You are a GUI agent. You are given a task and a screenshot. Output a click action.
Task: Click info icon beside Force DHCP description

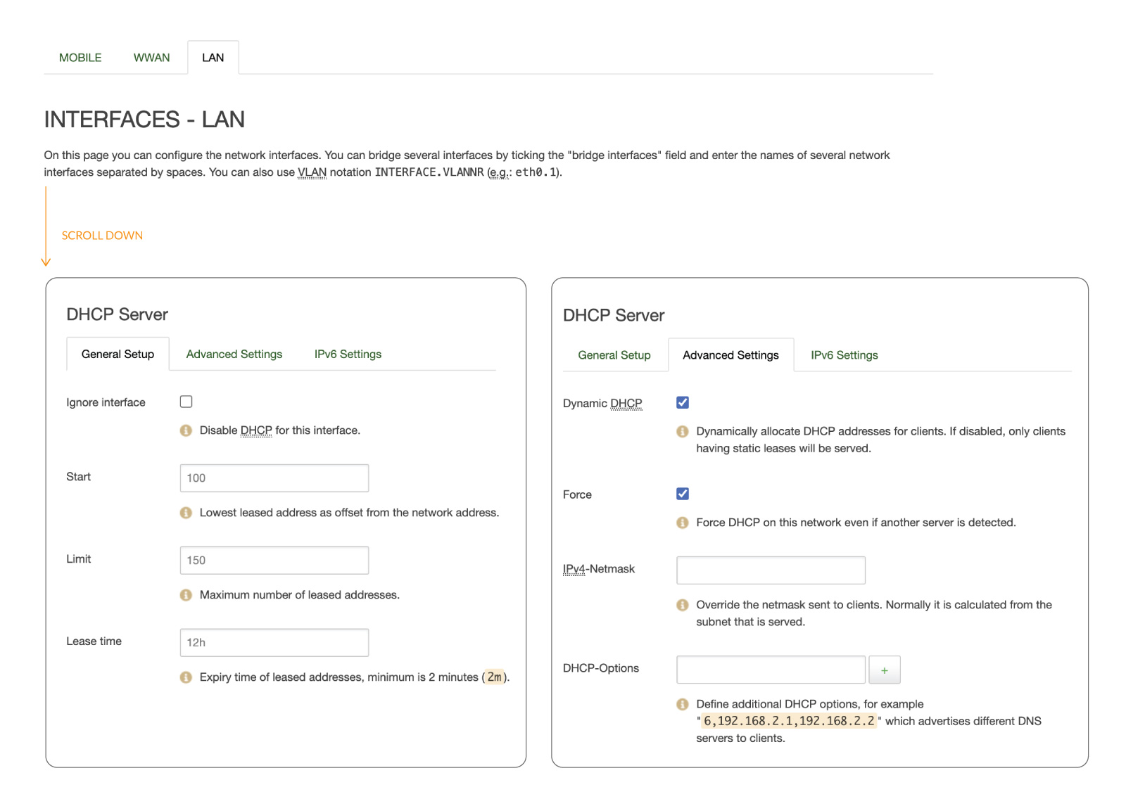tap(682, 523)
